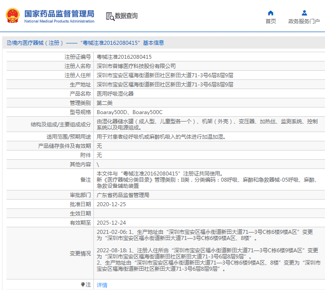325x290 pixels.
Task: Click the 管理类别 label
Action: 80,103
